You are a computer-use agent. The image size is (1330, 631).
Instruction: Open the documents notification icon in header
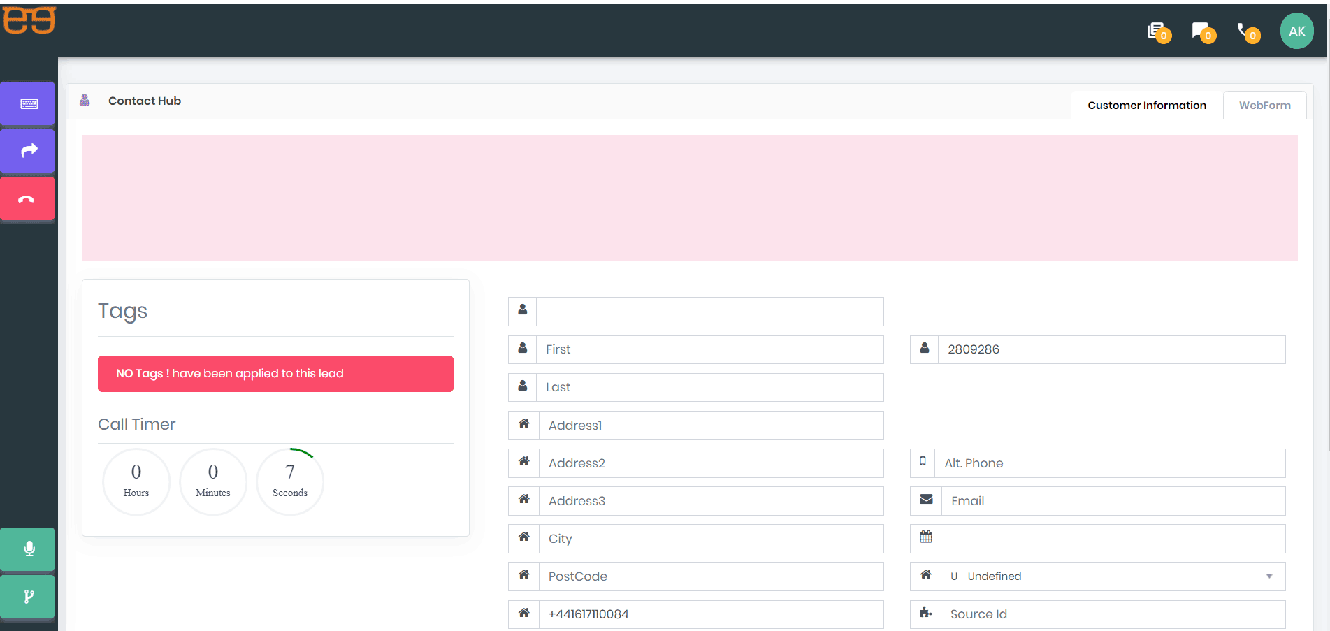(x=1157, y=31)
